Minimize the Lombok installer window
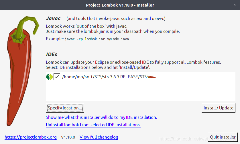240x144 pixels. pyautogui.click(x=225, y=5)
